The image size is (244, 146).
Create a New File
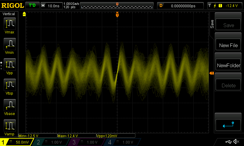tap(228, 45)
